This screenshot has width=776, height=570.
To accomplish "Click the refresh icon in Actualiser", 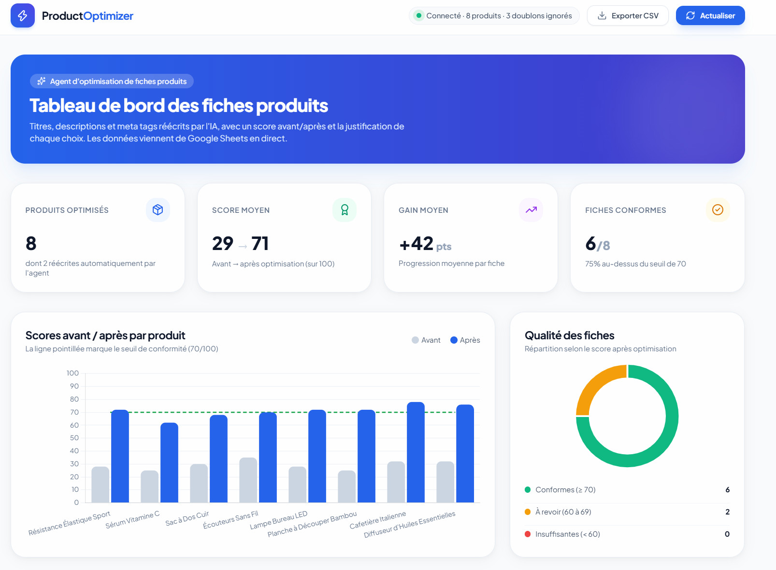I will pyautogui.click(x=690, y=15).
